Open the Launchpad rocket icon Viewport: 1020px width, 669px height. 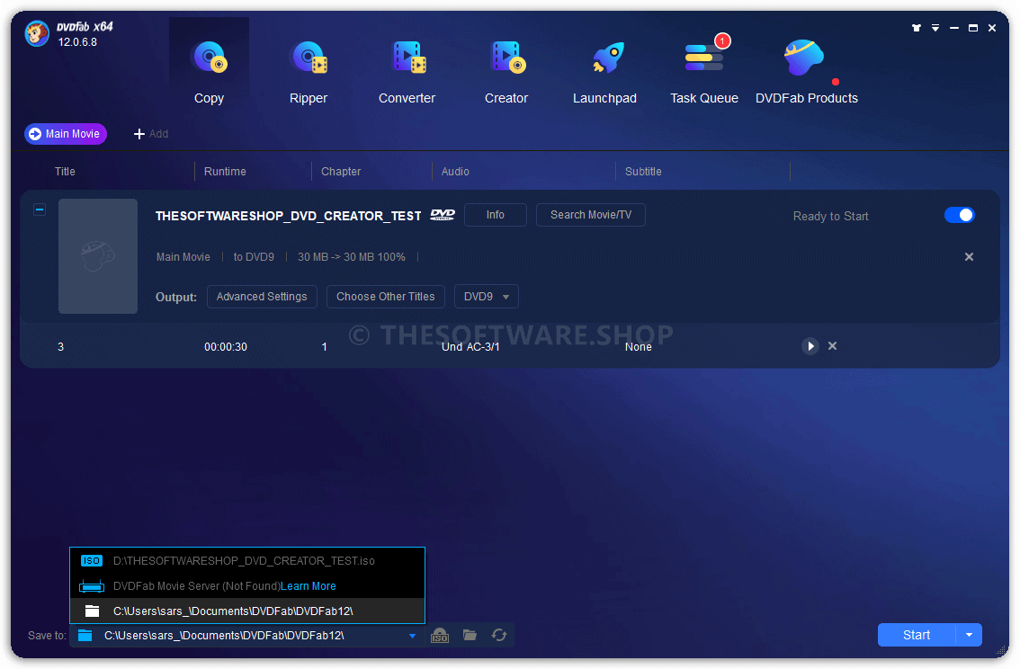click(607, 58)
